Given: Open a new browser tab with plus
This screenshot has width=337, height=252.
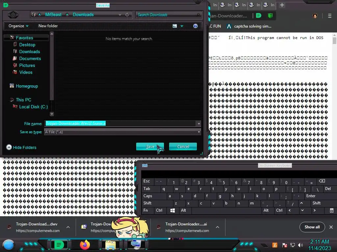Looking at the screenshot, I should point(282,5).
